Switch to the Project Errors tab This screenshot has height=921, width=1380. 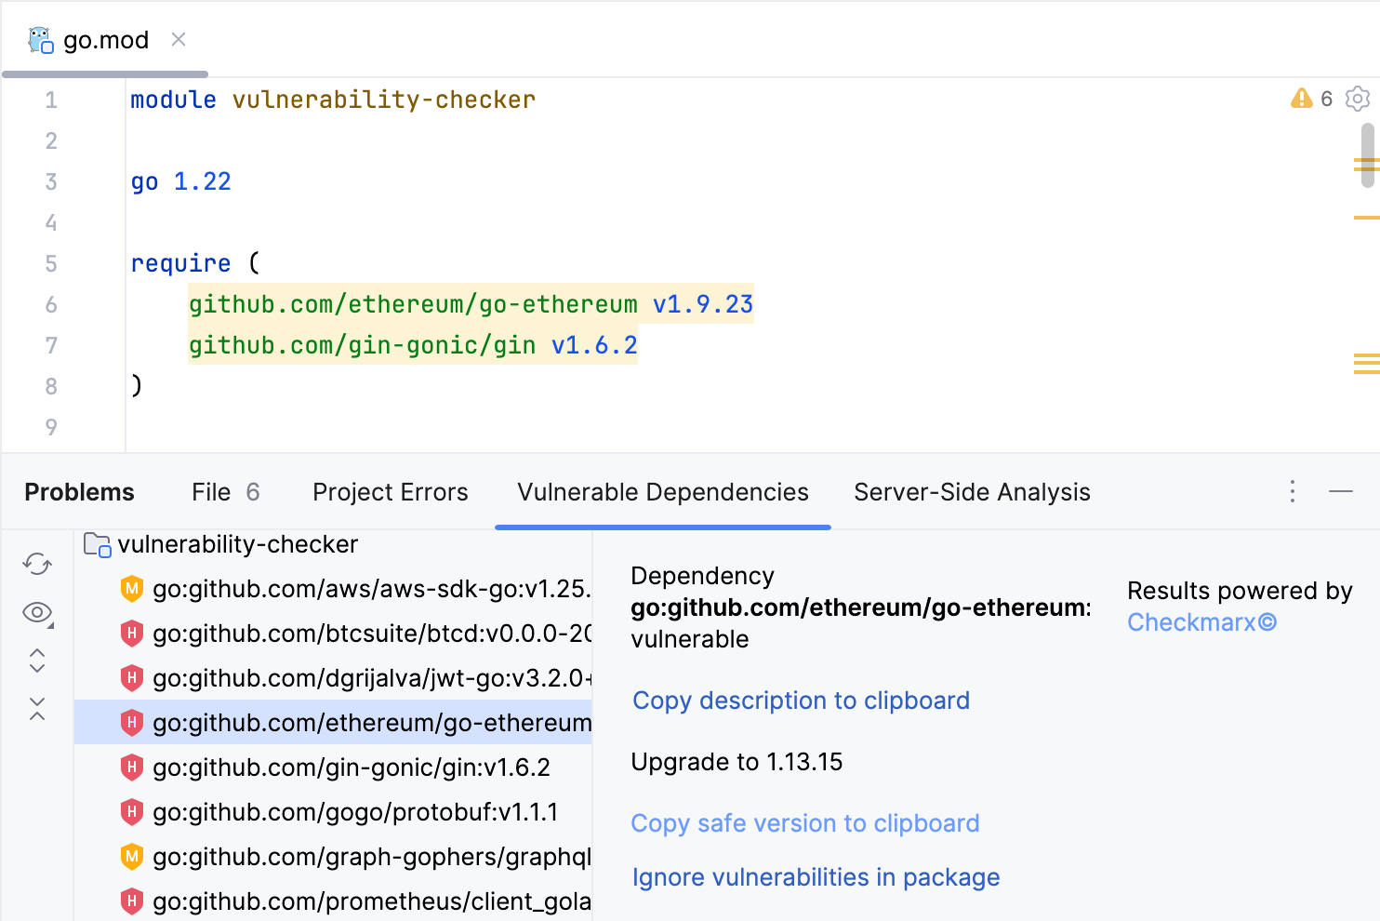pos(391,492)
